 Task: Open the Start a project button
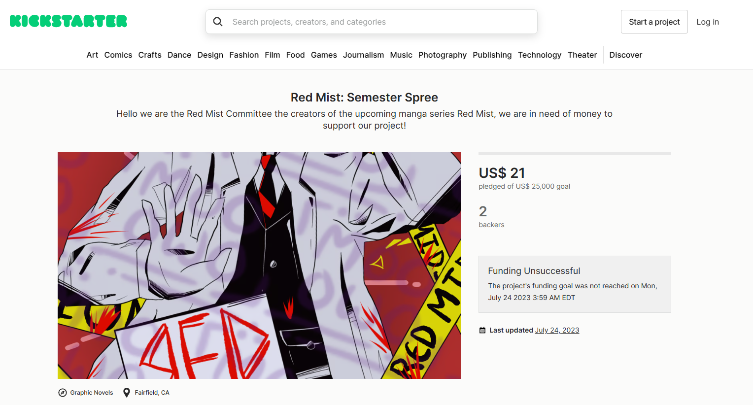point(654,22)
